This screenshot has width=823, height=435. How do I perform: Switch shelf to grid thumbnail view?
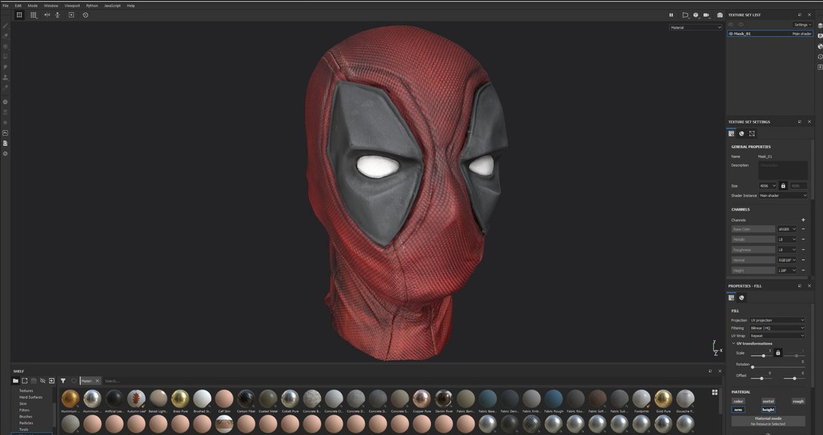click(x=715, y=392)
